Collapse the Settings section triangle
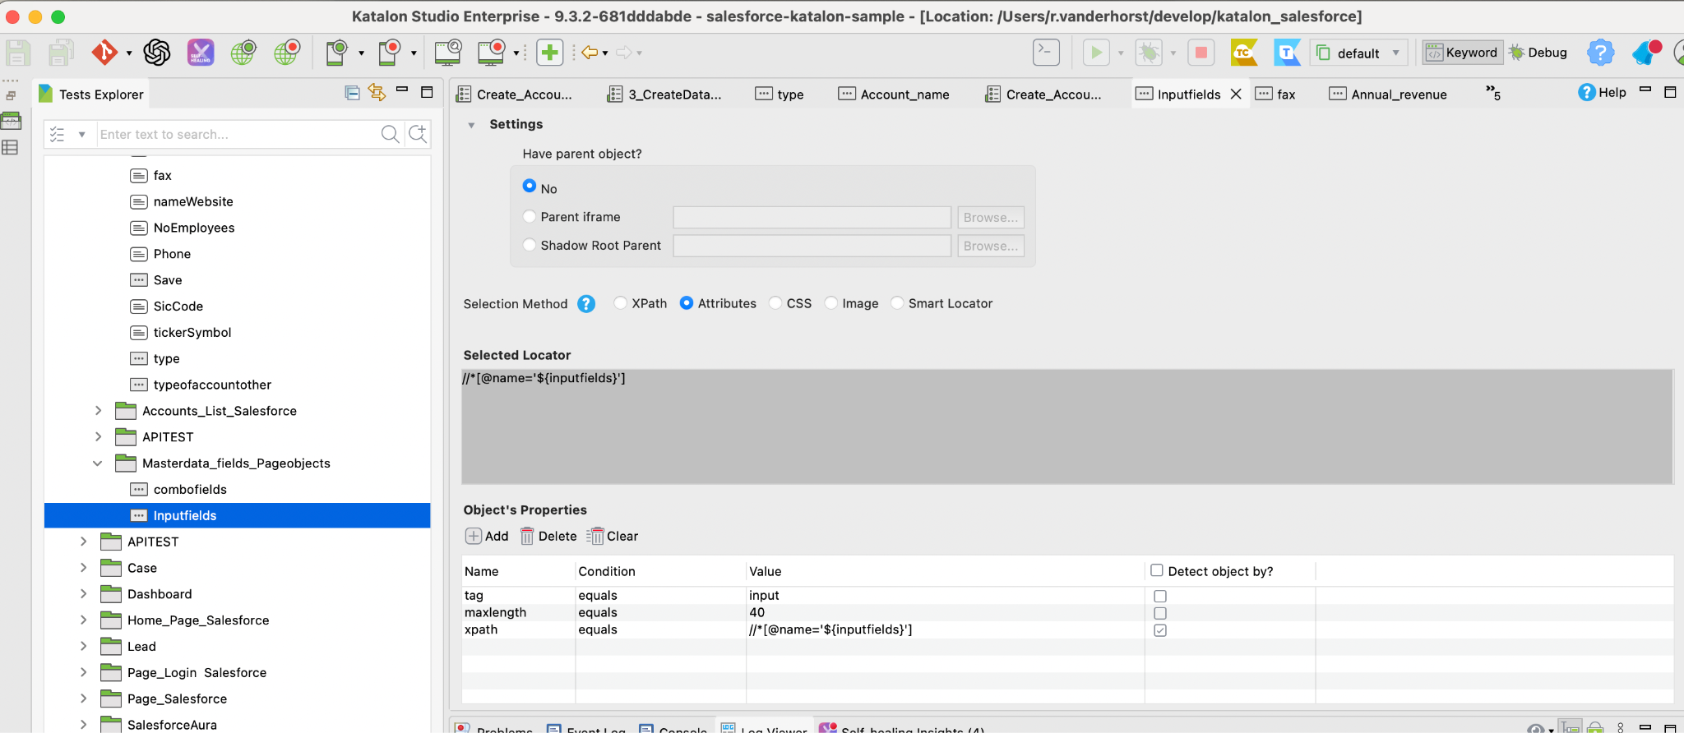This screenshot has height=733, width=1684. click(471, 125)
